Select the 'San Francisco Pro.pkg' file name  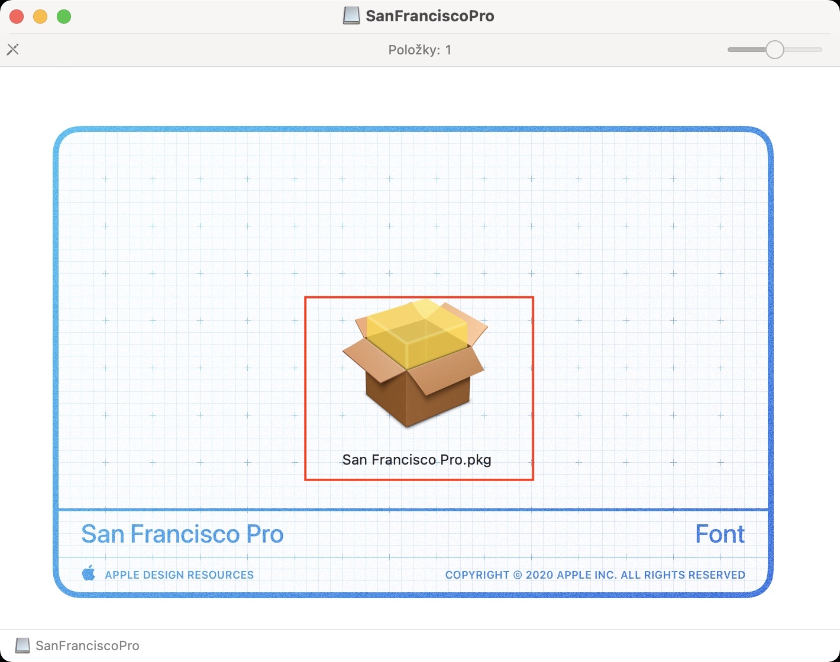[x=417, y=460]
